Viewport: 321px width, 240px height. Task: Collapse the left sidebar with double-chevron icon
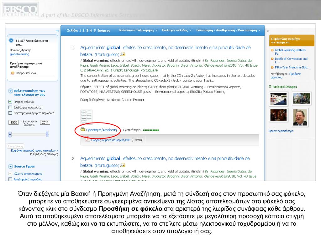(57, 31)
